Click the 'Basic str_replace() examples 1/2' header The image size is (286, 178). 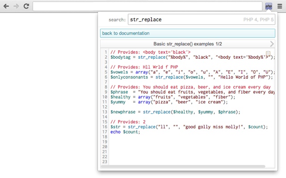click(x=188, y=44)
